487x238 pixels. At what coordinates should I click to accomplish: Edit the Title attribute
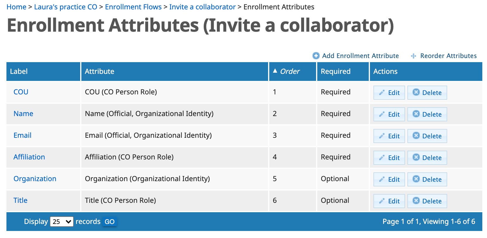pyautogui.click(x=389, y=201)
